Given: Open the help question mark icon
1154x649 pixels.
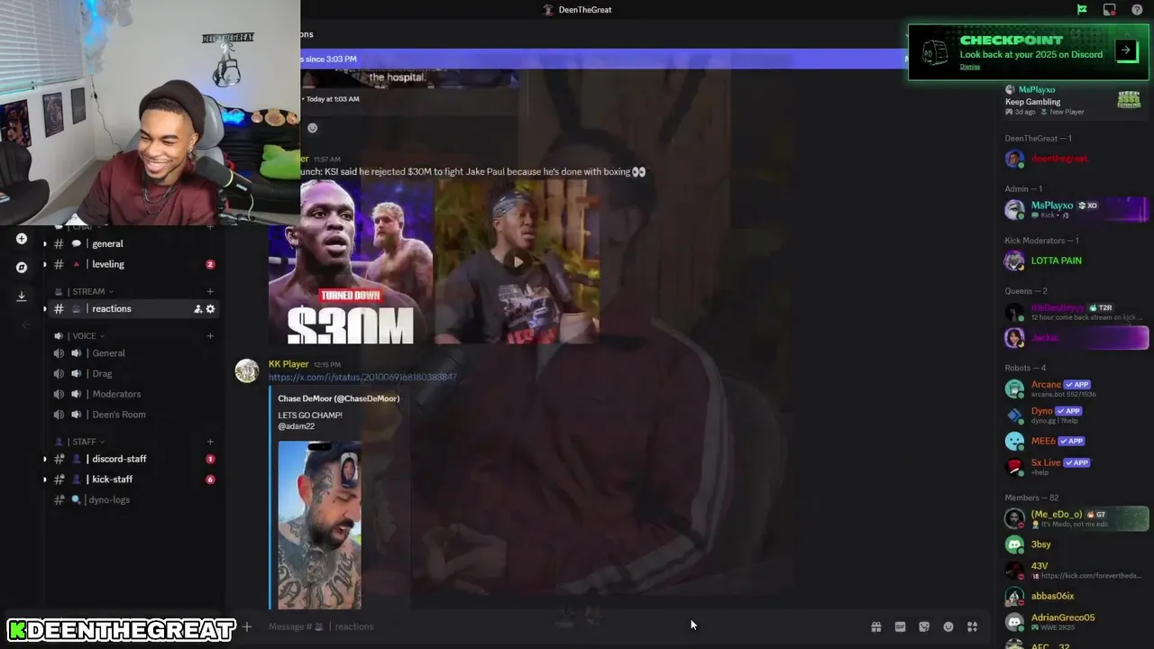Looking at the screenshot, I should point(1137,10).
